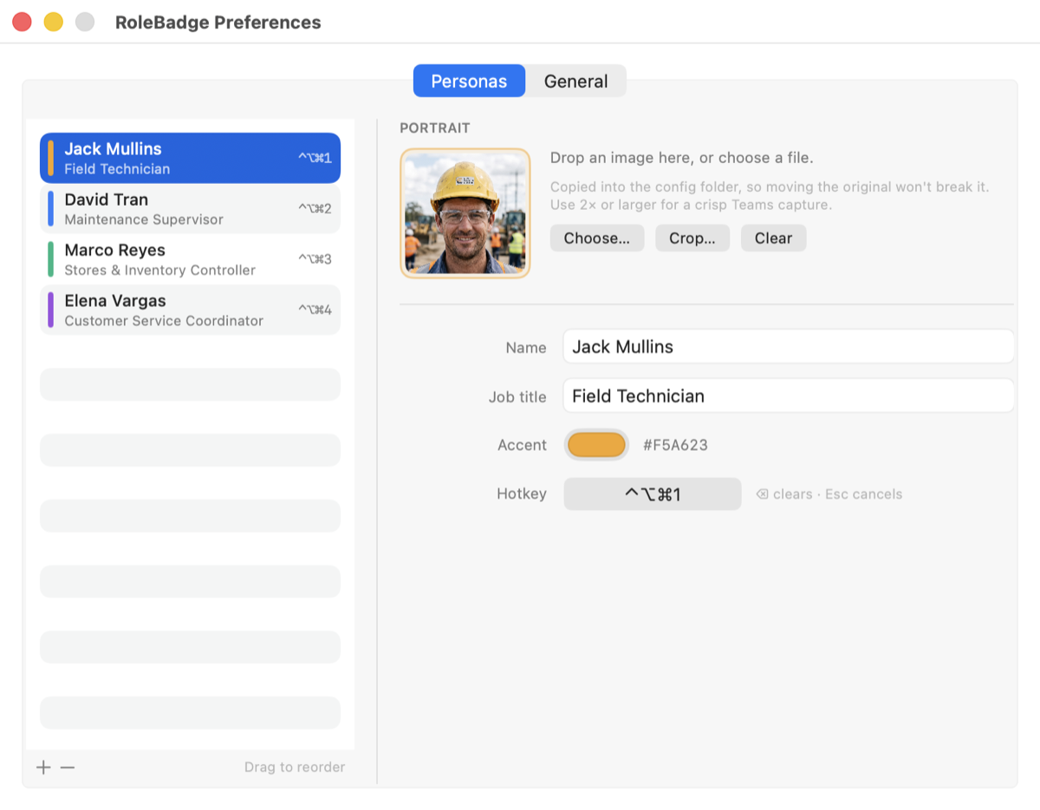Edit the Job title field
The width and height of the screenshot is (1040, 810).
coord(789,396)
